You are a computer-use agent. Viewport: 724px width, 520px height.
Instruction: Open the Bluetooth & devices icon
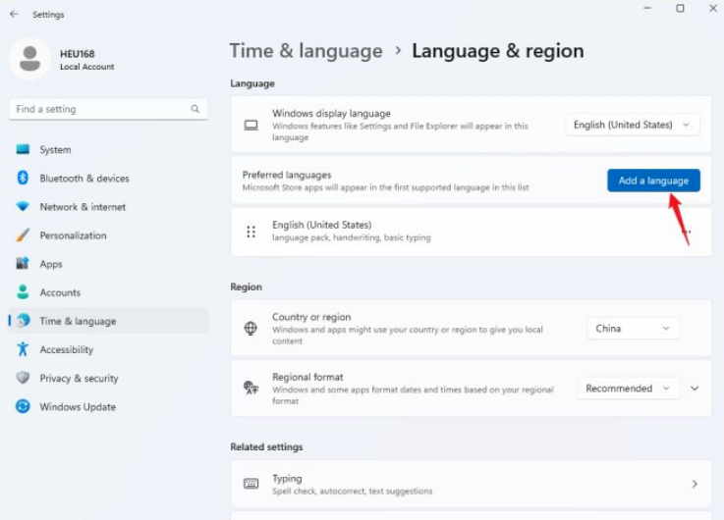(x=23, y=178)
